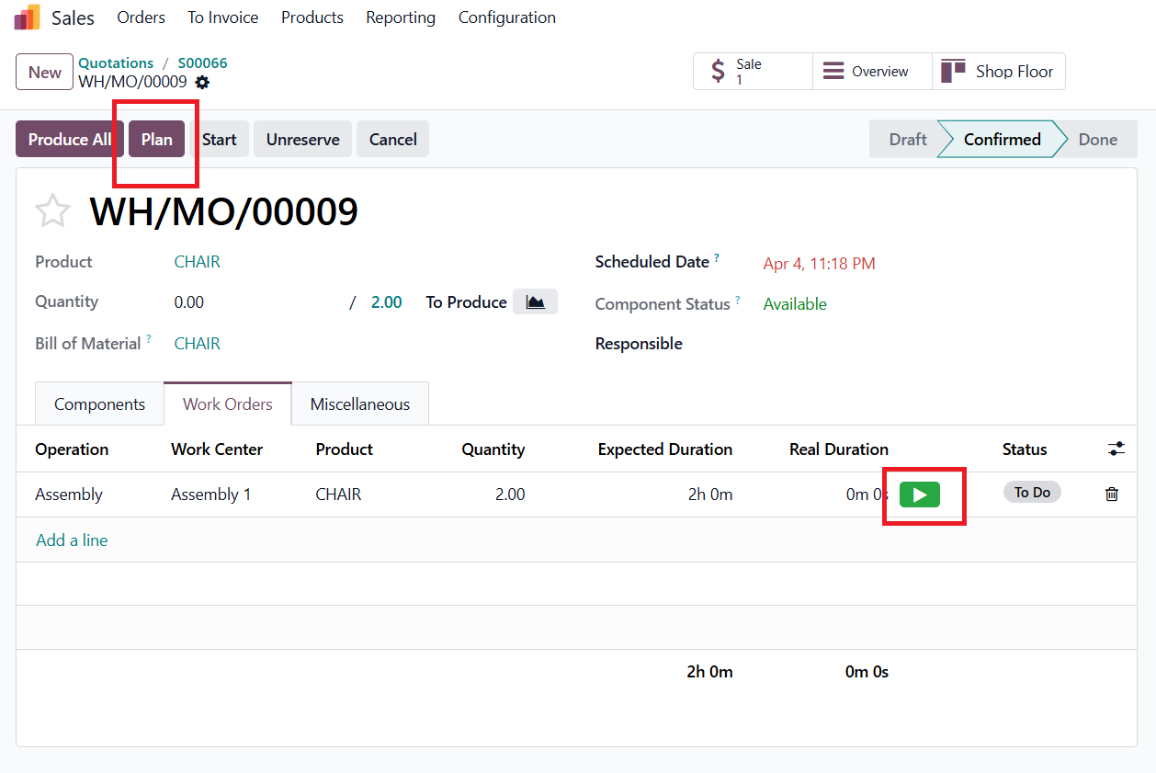Open the gear actions menu beside WH/MO/00009
The height and width of the screenshot is (773, 1156).
click(x=202, y=82)
